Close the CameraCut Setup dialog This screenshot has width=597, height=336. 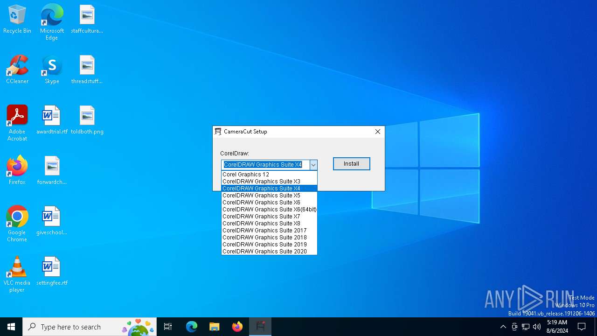pyautogui.click(x=378, y=132)
